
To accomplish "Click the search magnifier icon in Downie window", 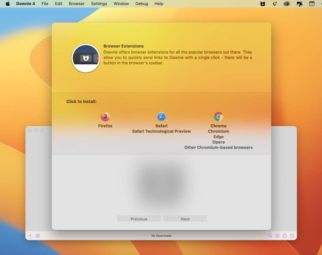I will pos(270,236).
